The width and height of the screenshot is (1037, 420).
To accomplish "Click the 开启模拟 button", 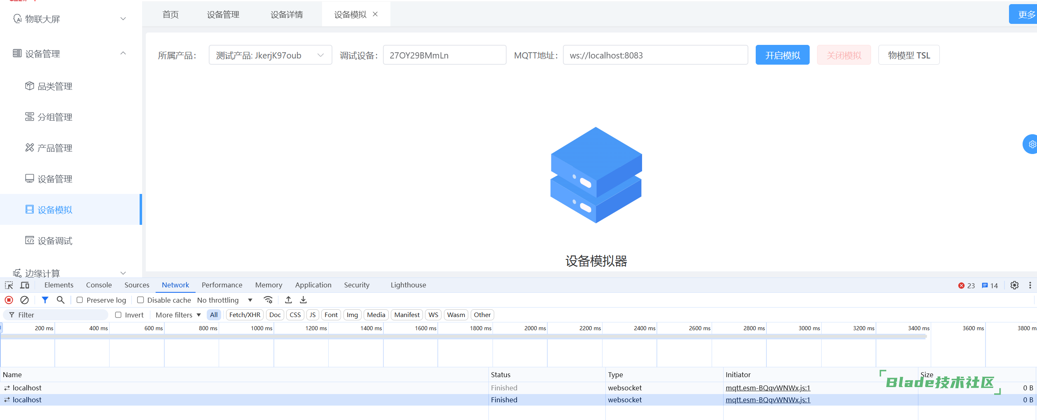I will (x=782, y=55).
